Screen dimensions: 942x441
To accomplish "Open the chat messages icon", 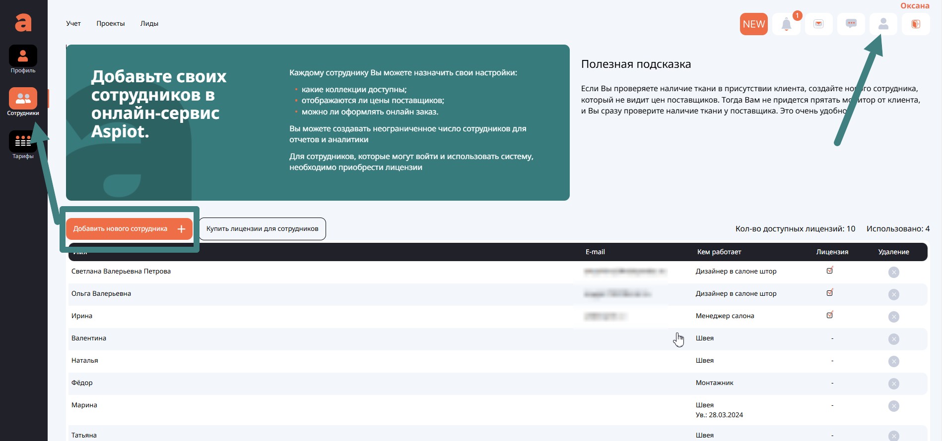I will [851, 24].
